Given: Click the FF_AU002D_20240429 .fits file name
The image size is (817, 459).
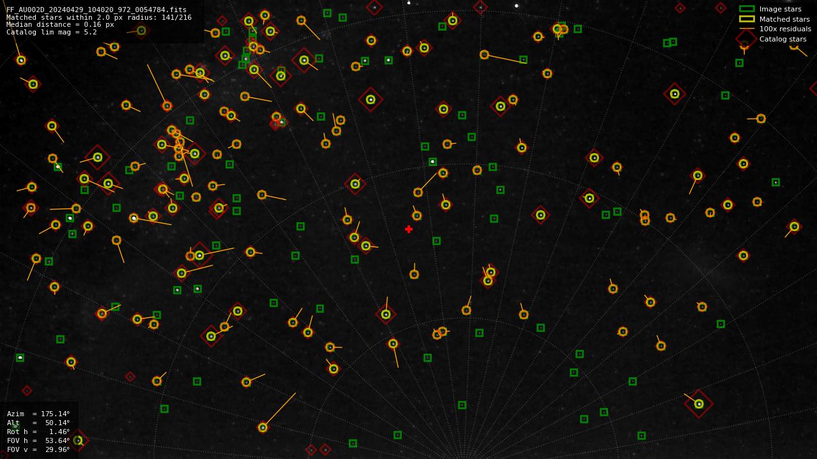Looking at the screenshot, I should [96, 10].
